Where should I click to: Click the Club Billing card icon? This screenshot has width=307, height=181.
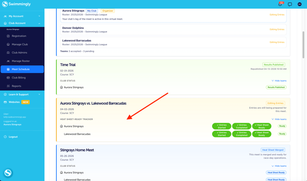[x=8, y=78]
